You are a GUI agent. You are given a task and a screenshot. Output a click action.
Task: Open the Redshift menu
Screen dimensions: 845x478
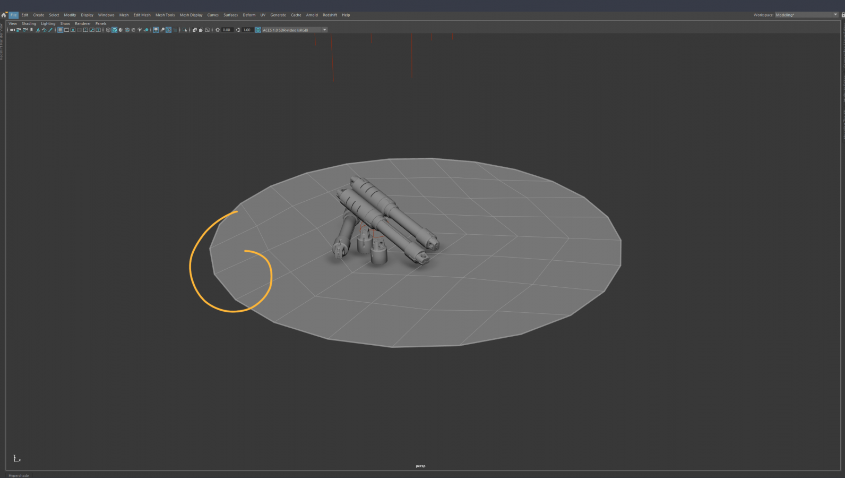click(x=330, y=15)
